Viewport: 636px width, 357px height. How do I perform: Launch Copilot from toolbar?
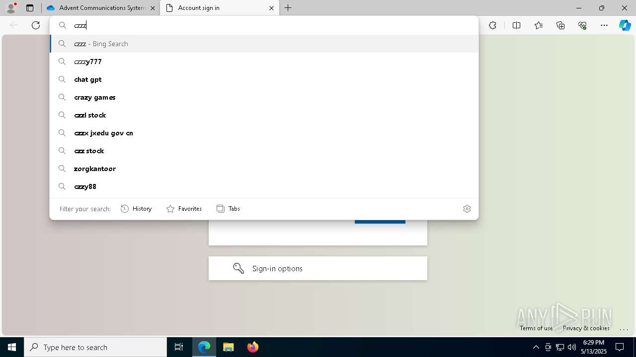point(625,25)
